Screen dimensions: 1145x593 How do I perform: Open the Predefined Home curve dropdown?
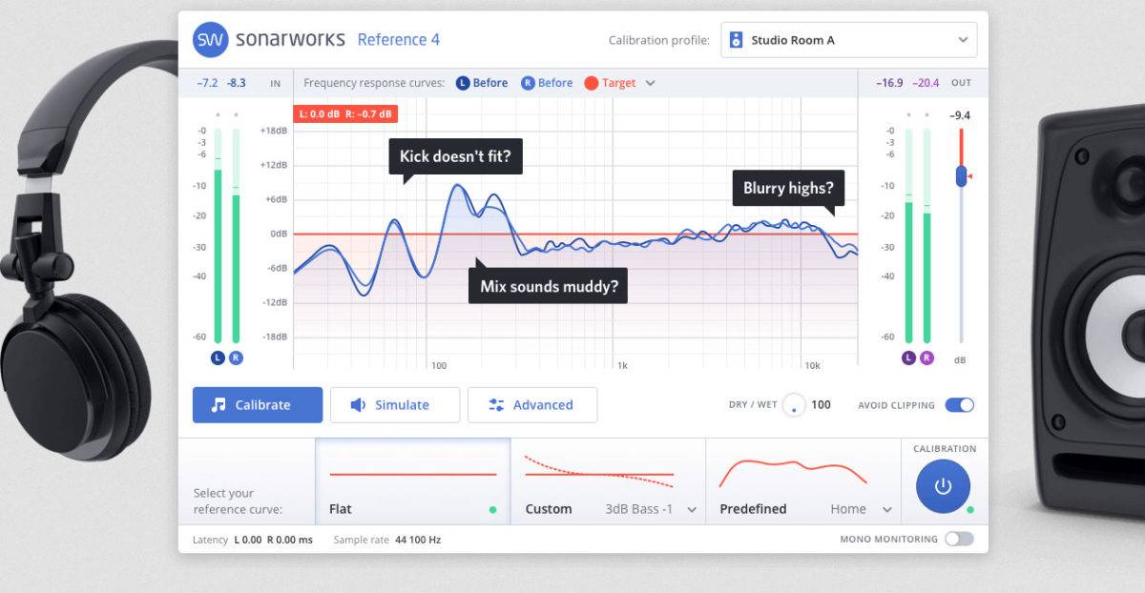pos(886,510)
